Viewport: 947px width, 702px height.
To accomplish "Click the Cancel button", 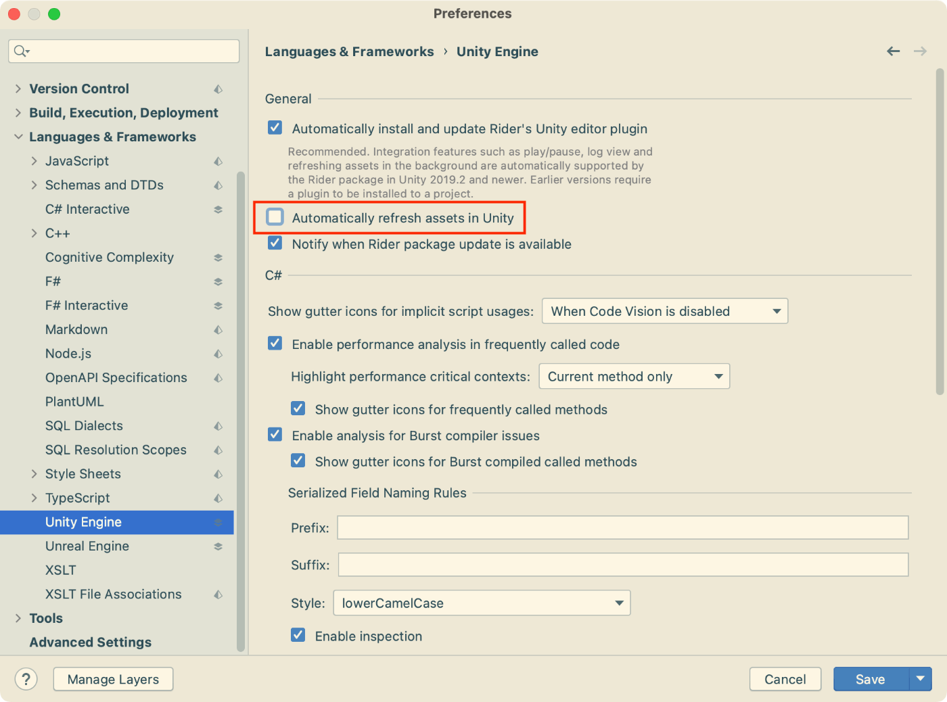I will [785, 679].
